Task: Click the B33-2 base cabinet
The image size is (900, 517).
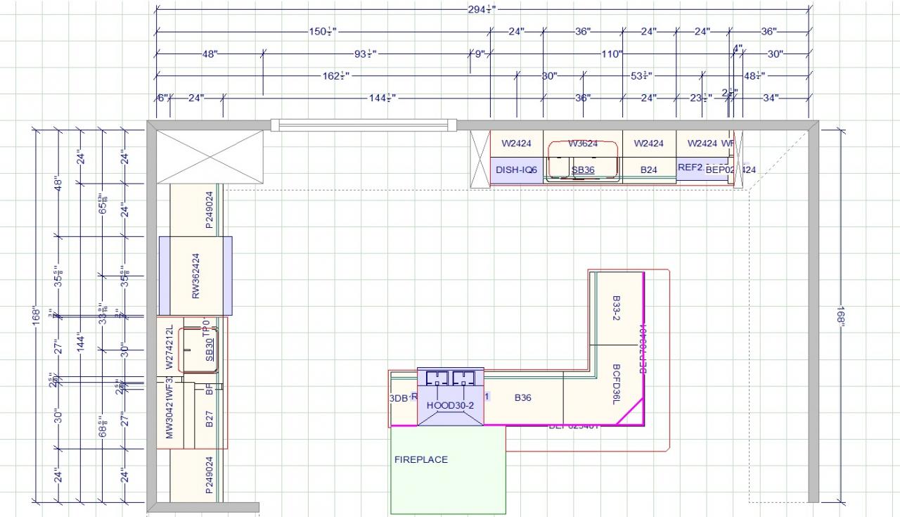Action: 616,308
